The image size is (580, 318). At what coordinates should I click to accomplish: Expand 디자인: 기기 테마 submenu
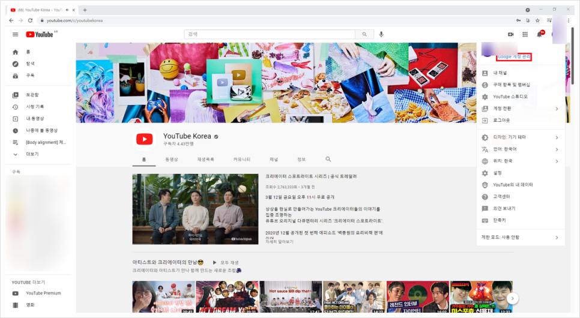[521, 137]
